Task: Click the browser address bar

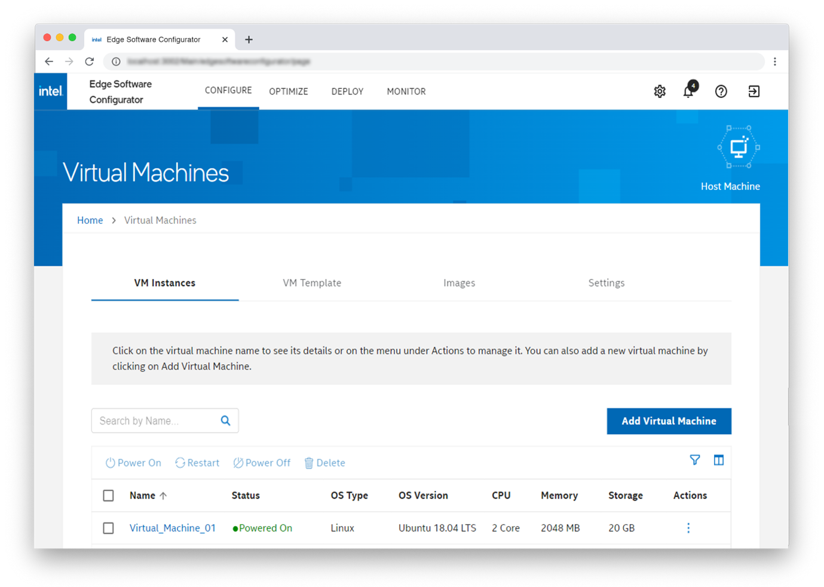Action: (x=434, y=62)
